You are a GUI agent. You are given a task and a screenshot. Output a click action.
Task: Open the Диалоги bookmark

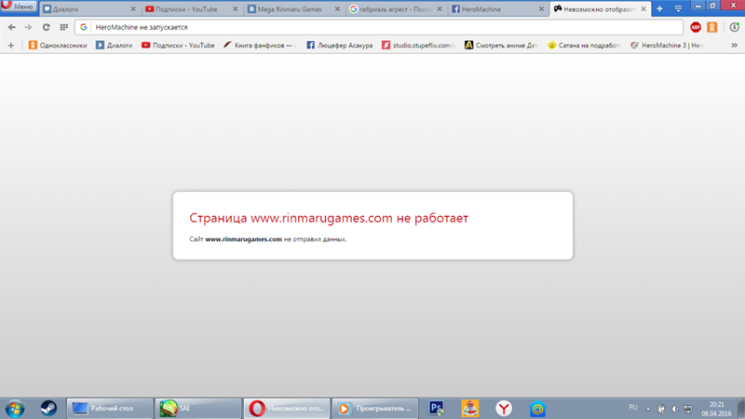pyautogui.click(x=114, y=45)
